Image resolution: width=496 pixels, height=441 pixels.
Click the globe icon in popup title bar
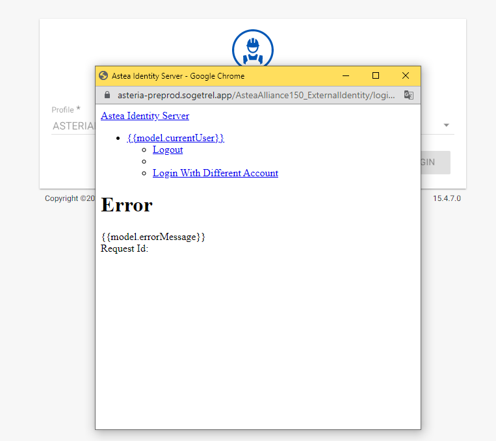click(103, 76)
